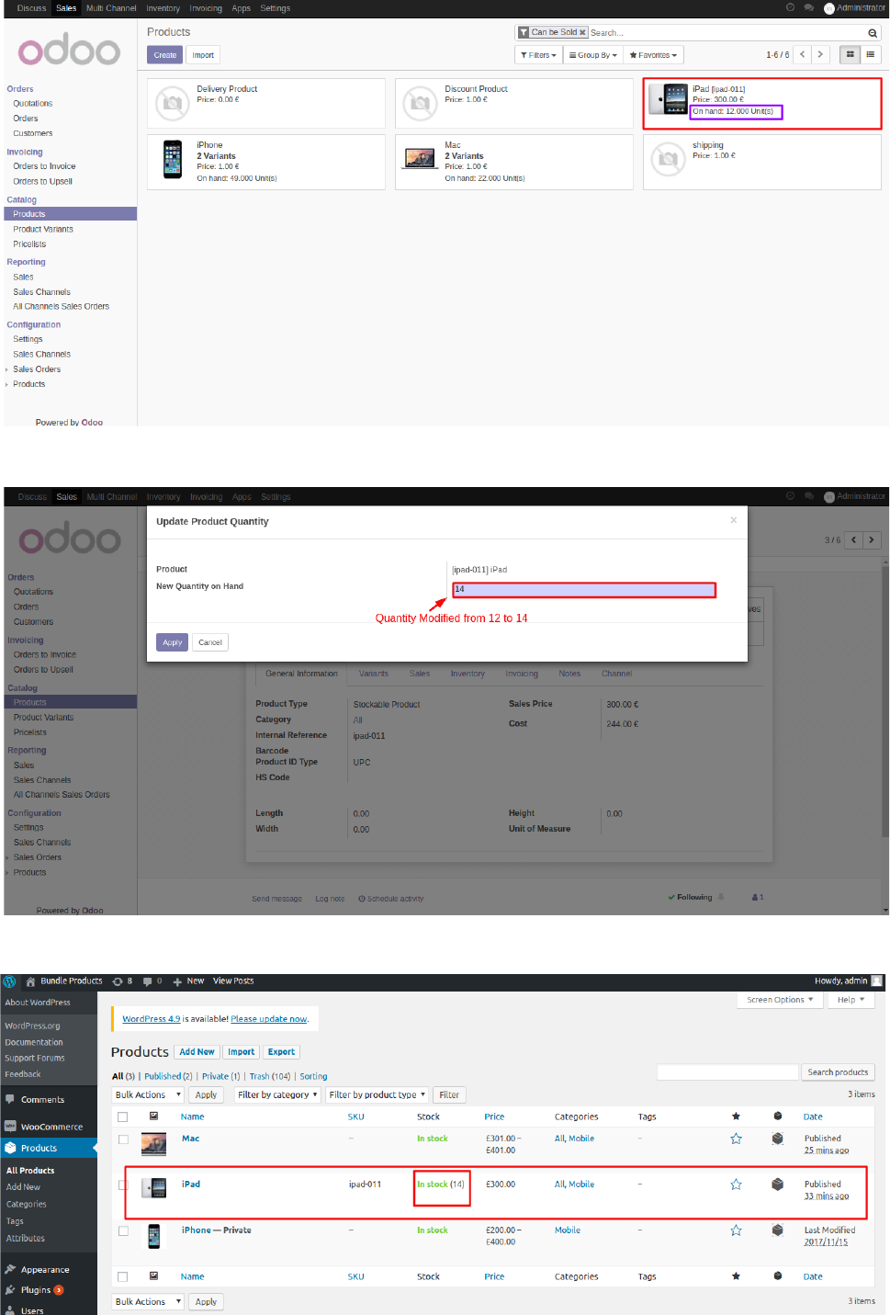Open the Filters dropdown in Odoo Products
The image size is (890, 1315).
[x=539, y=55]
